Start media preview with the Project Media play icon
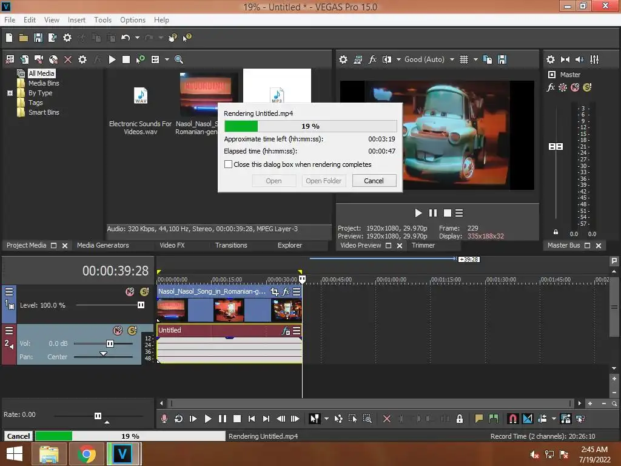621x466 pixels. (x=112, y=59)
